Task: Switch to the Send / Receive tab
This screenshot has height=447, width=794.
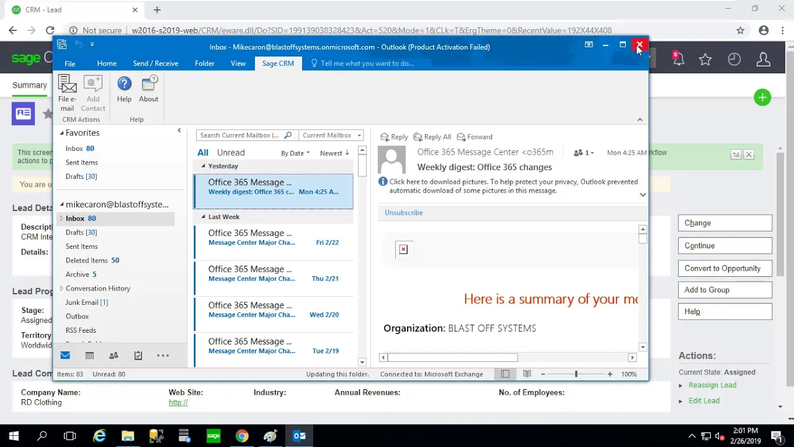Action: (x=156, y=63)
